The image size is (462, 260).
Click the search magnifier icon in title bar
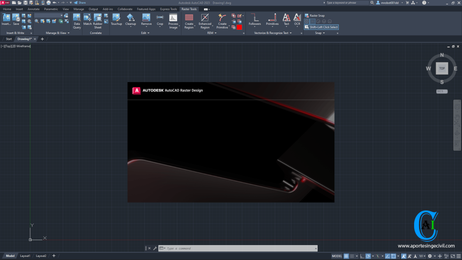372,3
